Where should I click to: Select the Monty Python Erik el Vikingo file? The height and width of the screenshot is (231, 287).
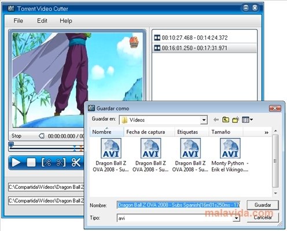pos(230,155)
